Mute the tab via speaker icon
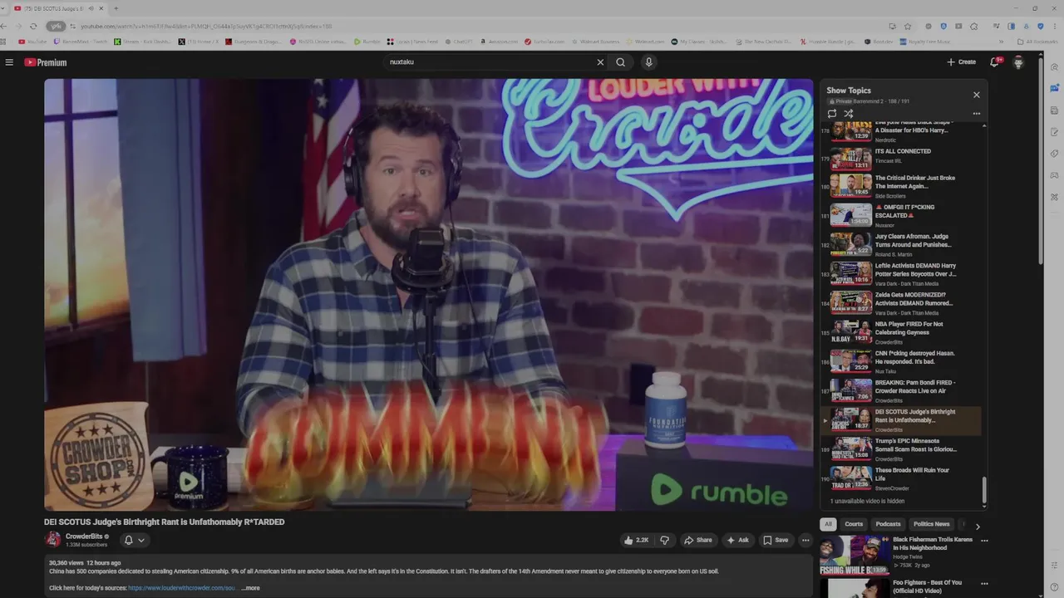The image size is (1064, 598). coord(91,8)
